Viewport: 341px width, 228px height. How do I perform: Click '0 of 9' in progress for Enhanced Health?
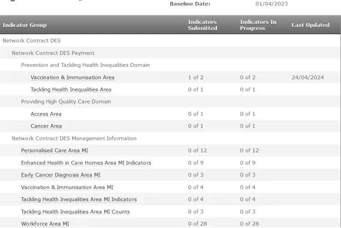[248, 163]
